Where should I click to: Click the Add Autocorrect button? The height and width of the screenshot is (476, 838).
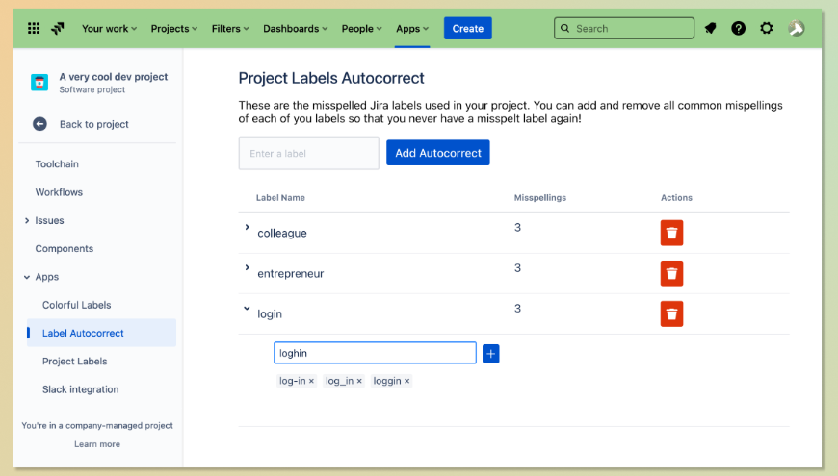coord(437,153)
